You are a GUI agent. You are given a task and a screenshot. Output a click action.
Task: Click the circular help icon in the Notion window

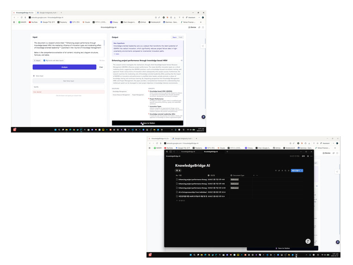[x=308, y=241]
